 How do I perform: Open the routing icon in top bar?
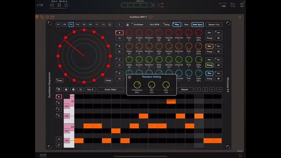[233, 5]
